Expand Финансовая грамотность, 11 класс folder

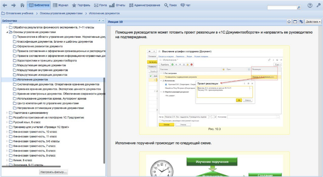coord(7,136)
